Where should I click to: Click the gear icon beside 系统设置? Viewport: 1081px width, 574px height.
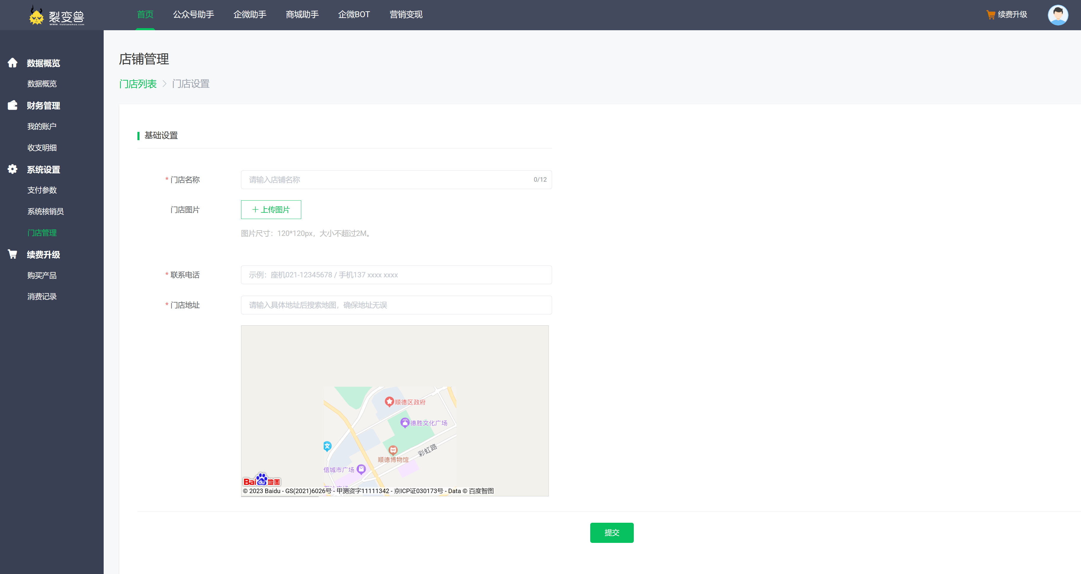click(x=13, y=169)
